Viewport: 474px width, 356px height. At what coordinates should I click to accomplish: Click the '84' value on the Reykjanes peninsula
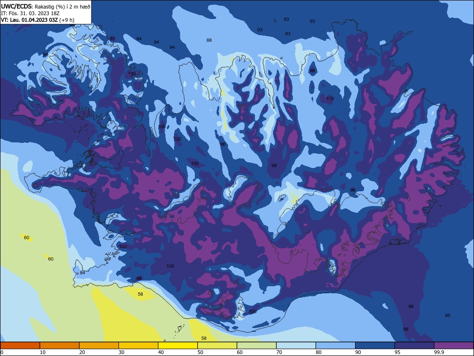coord(82,272)
